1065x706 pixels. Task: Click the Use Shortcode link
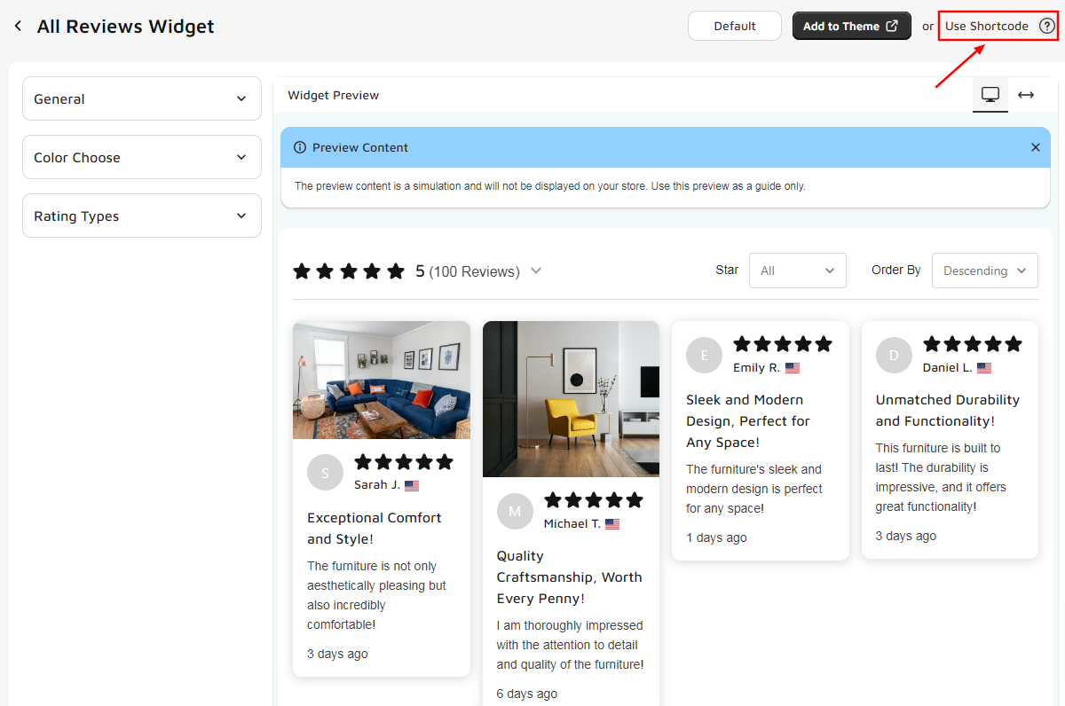pyautogui.click(x=987, y=26)
